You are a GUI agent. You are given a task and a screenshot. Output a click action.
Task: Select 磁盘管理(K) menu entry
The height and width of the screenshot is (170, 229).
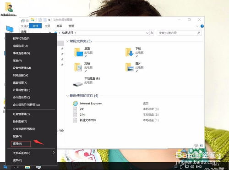pyautogui.click(x=20, y=82)
